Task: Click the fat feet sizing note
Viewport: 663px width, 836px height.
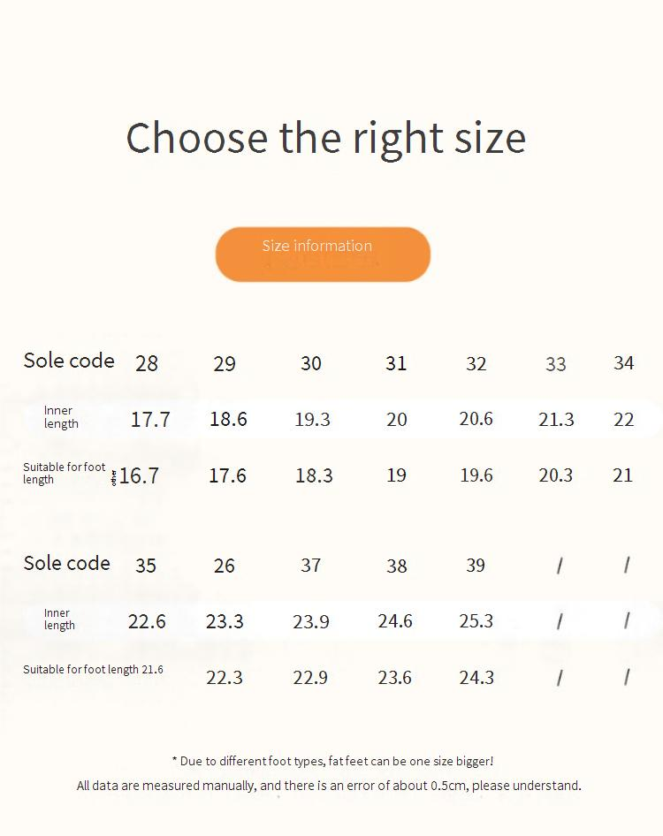Action: point(332,761)
